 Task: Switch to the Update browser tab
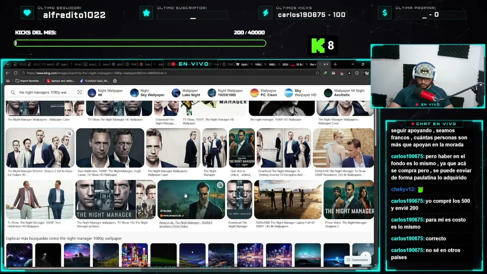[242, 64]
